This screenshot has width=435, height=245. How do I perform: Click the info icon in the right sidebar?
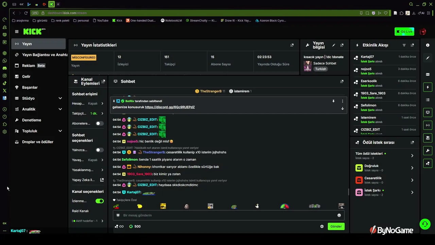click(428, 45)
